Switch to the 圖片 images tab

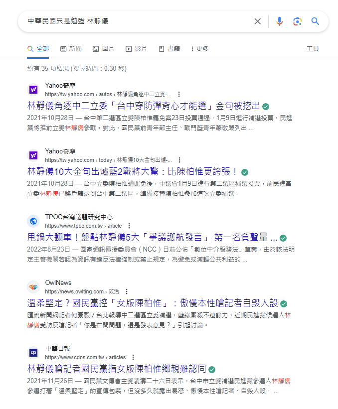pos(103,49)
